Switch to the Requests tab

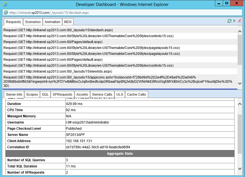pyautogui.click(x=14, y=22)
